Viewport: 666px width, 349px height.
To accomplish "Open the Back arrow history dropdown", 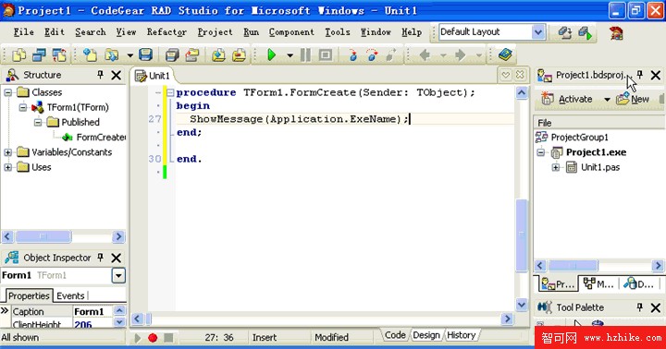I will 443,55.
